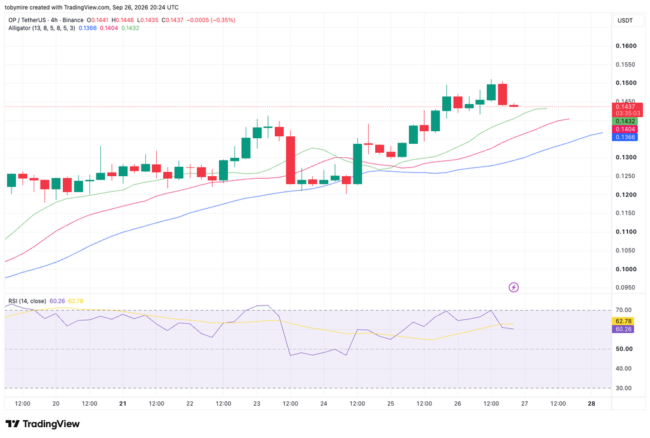The image size is (650, 438).
Task: Click the date label 26 on time axis
Action: pyautogui.click(x=458, y=404)
